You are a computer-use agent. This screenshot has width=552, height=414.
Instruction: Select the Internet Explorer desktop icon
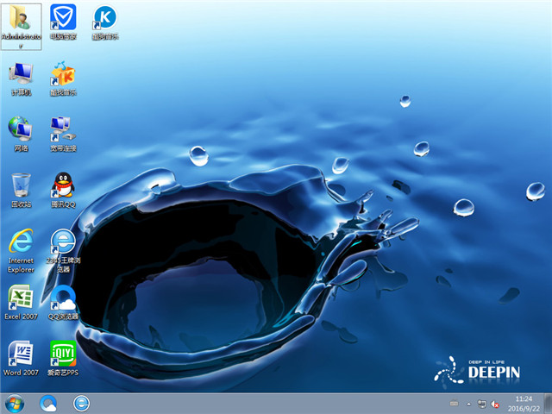[21, 242]
